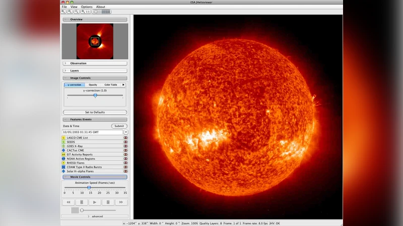Click the Solar H-alpha Flares diamond icon

[x=63, y=171]
